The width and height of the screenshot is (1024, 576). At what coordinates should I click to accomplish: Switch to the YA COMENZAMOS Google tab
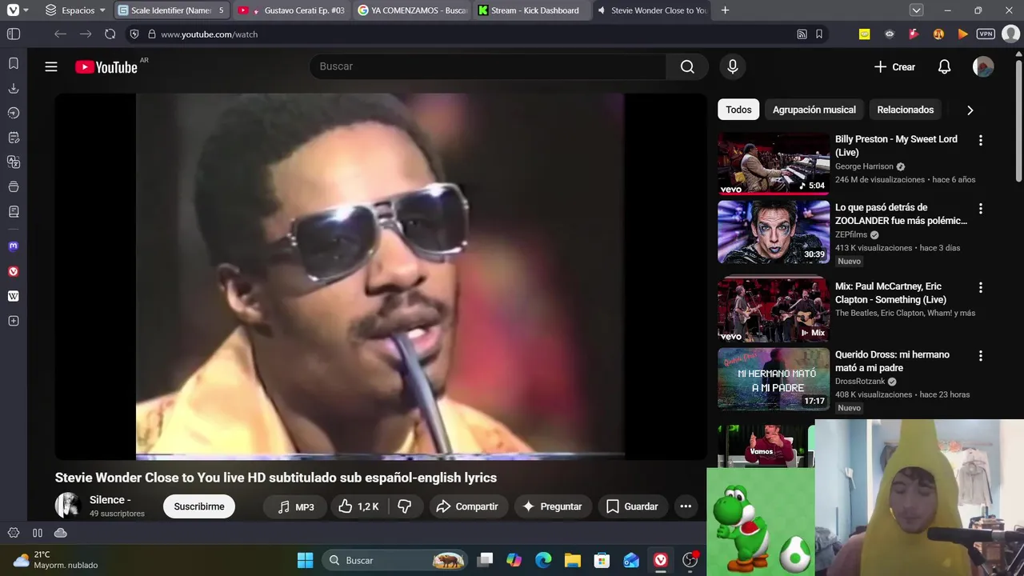click(412, 10)
